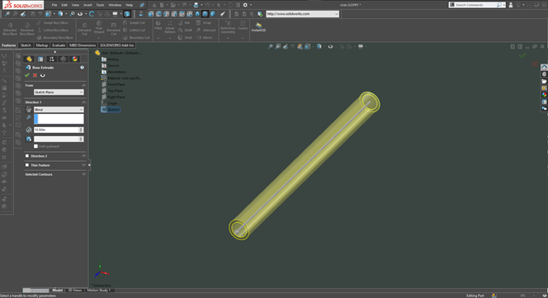Screen dimensions: 548x298
Task: Expand the Direction 2 section chevron
Action: [84, 156]
